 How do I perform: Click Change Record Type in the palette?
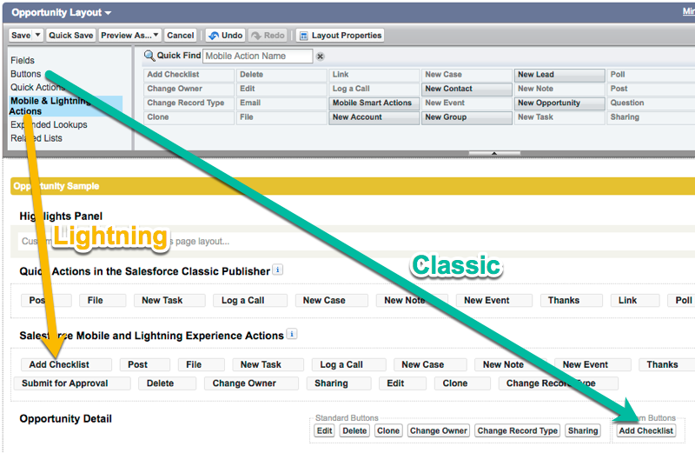(189, 103)
